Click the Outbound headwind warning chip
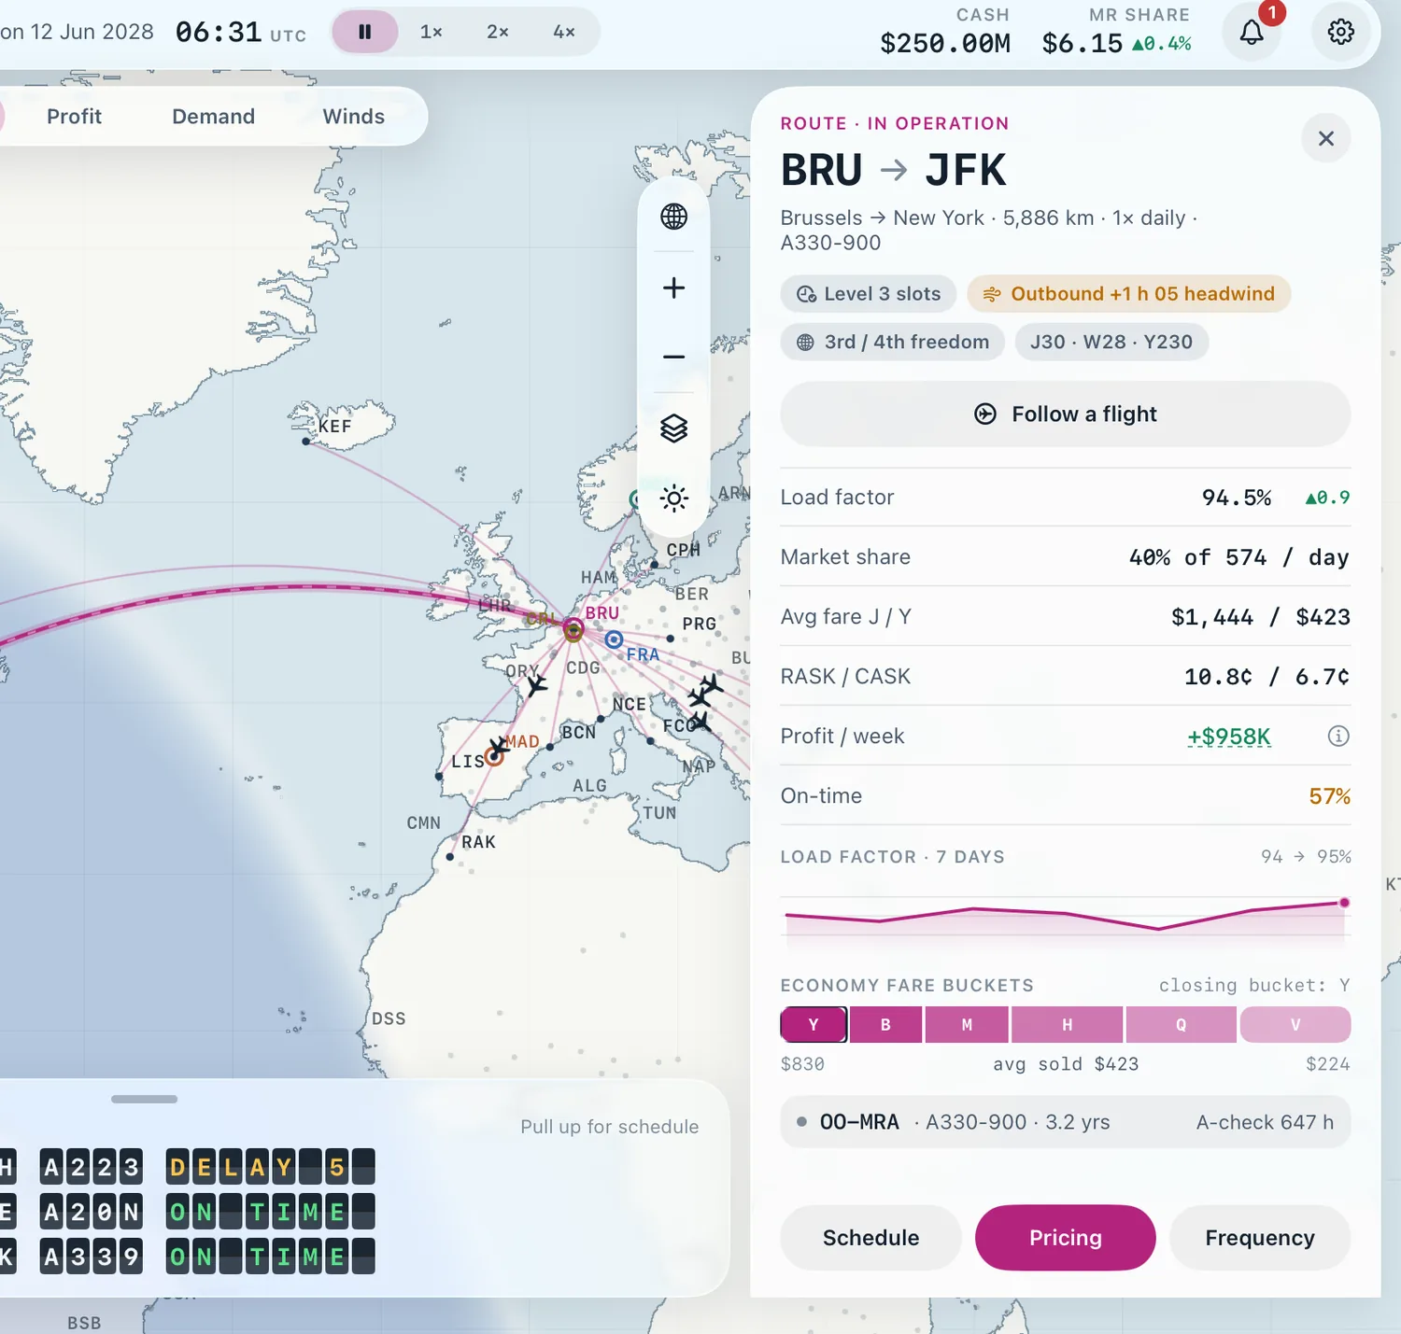 point(1128,294)
